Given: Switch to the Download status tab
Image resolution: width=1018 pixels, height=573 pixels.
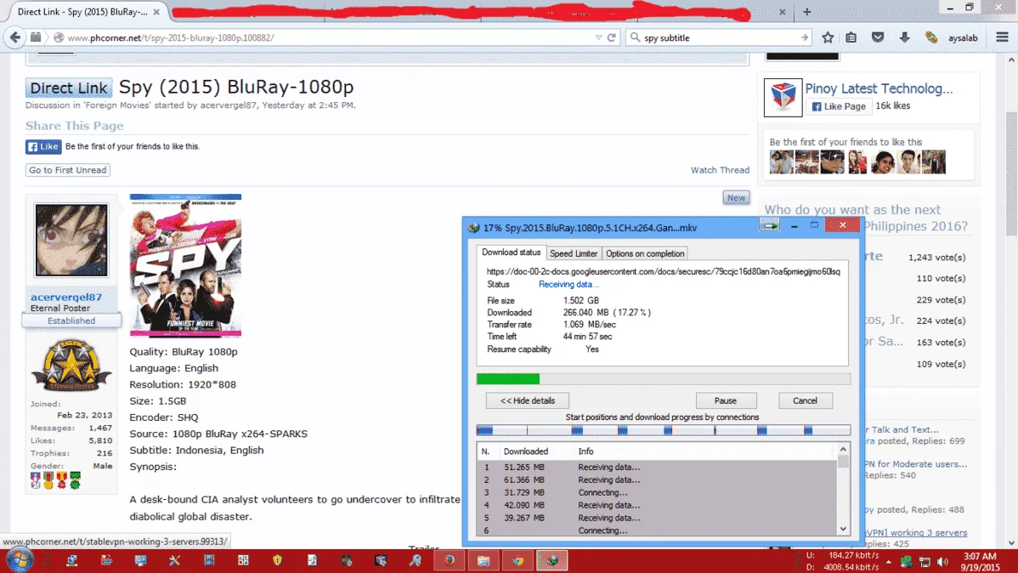Looking at the screenshot, I should pyautogui.click(x=511, y=252).
